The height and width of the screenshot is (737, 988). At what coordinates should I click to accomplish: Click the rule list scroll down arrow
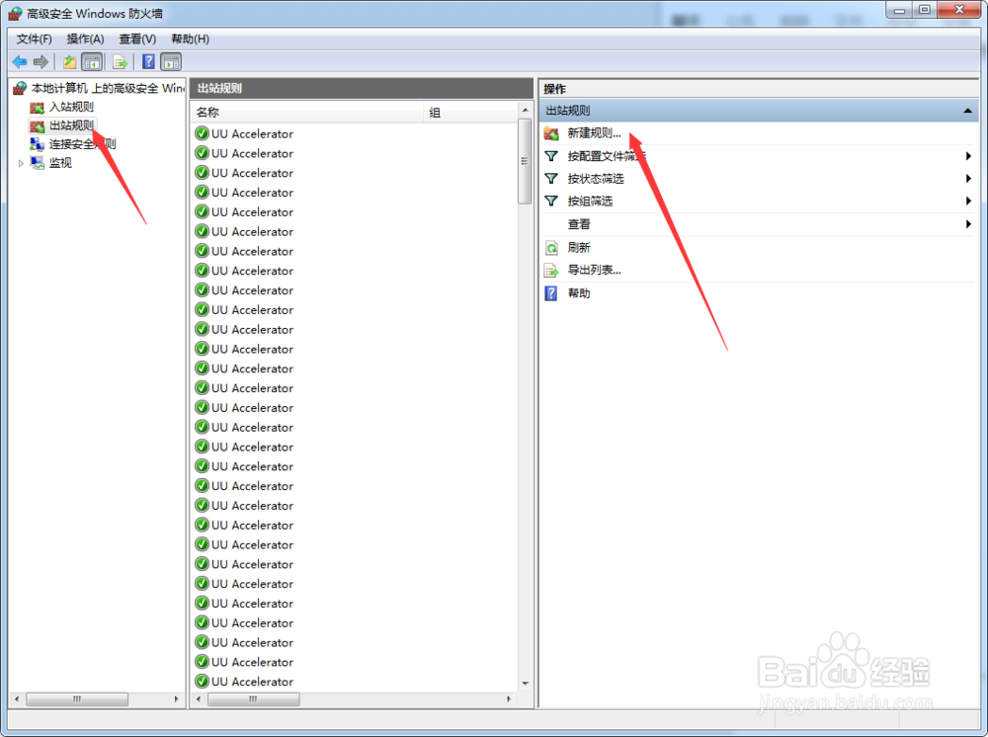[x=525, y=684]
